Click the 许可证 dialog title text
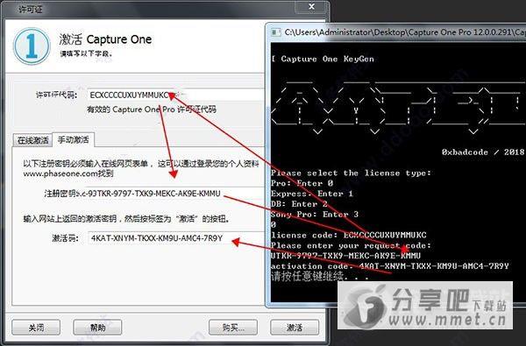Screen dimensions: 526x346 point(30,9)
